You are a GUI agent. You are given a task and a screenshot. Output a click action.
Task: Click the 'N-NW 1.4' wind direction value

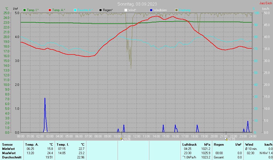[x=266, y=153]
